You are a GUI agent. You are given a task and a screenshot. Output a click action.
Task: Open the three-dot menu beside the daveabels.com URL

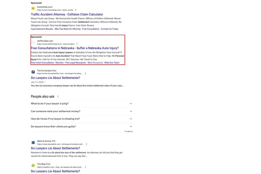point(86,144)
